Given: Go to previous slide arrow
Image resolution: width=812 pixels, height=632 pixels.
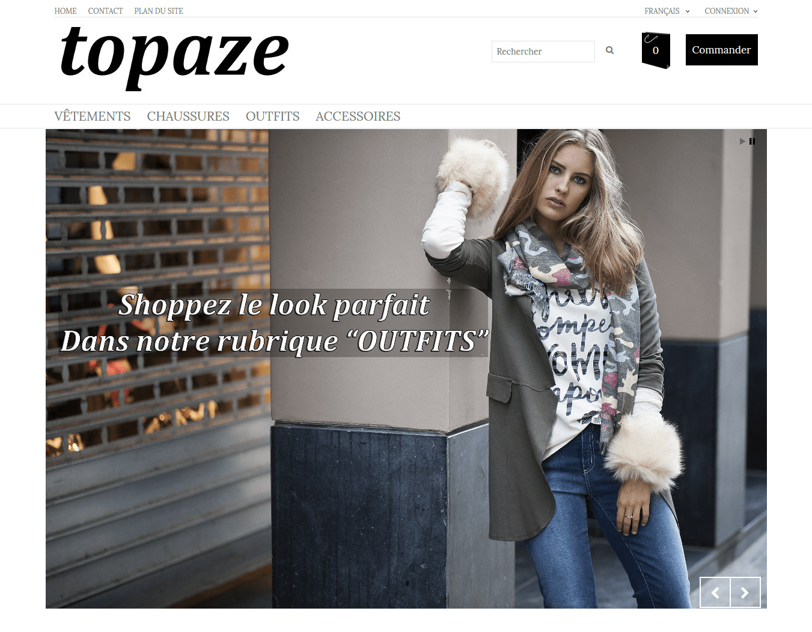Looking at the screenshot, I should [x=715, y=592].
